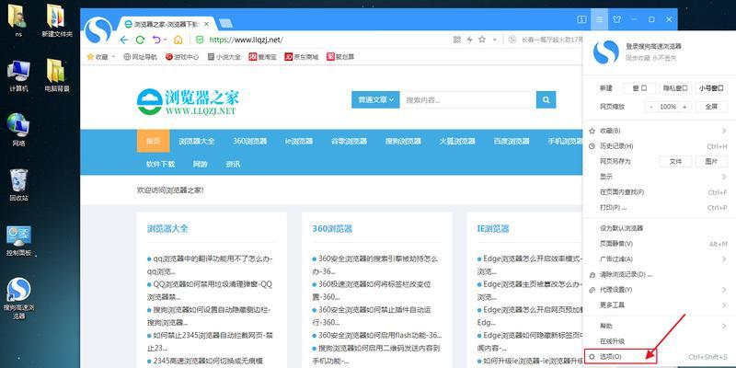This screenshot has width=736, height=368.
Task: Choose 清除浏览记录(D) menu entry
Action: [x=659, y=274]
